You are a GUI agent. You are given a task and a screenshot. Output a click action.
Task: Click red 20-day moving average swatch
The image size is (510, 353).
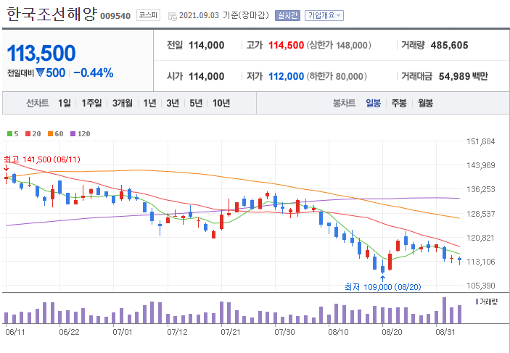click(28, 133)
